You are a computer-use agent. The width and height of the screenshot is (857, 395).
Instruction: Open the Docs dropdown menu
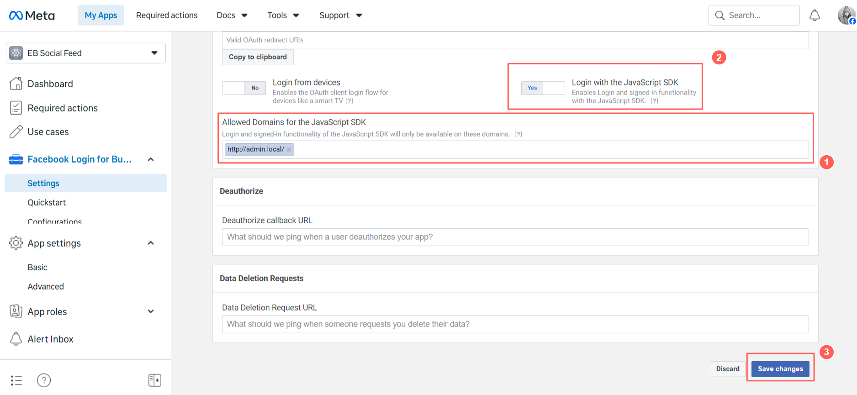[x=232, y=16]
